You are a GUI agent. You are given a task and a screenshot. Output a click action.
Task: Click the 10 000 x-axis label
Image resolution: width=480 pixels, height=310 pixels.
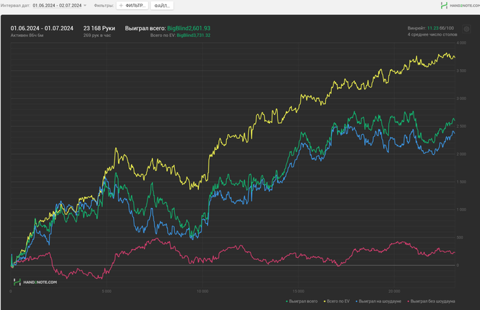(x=202, y=292)
